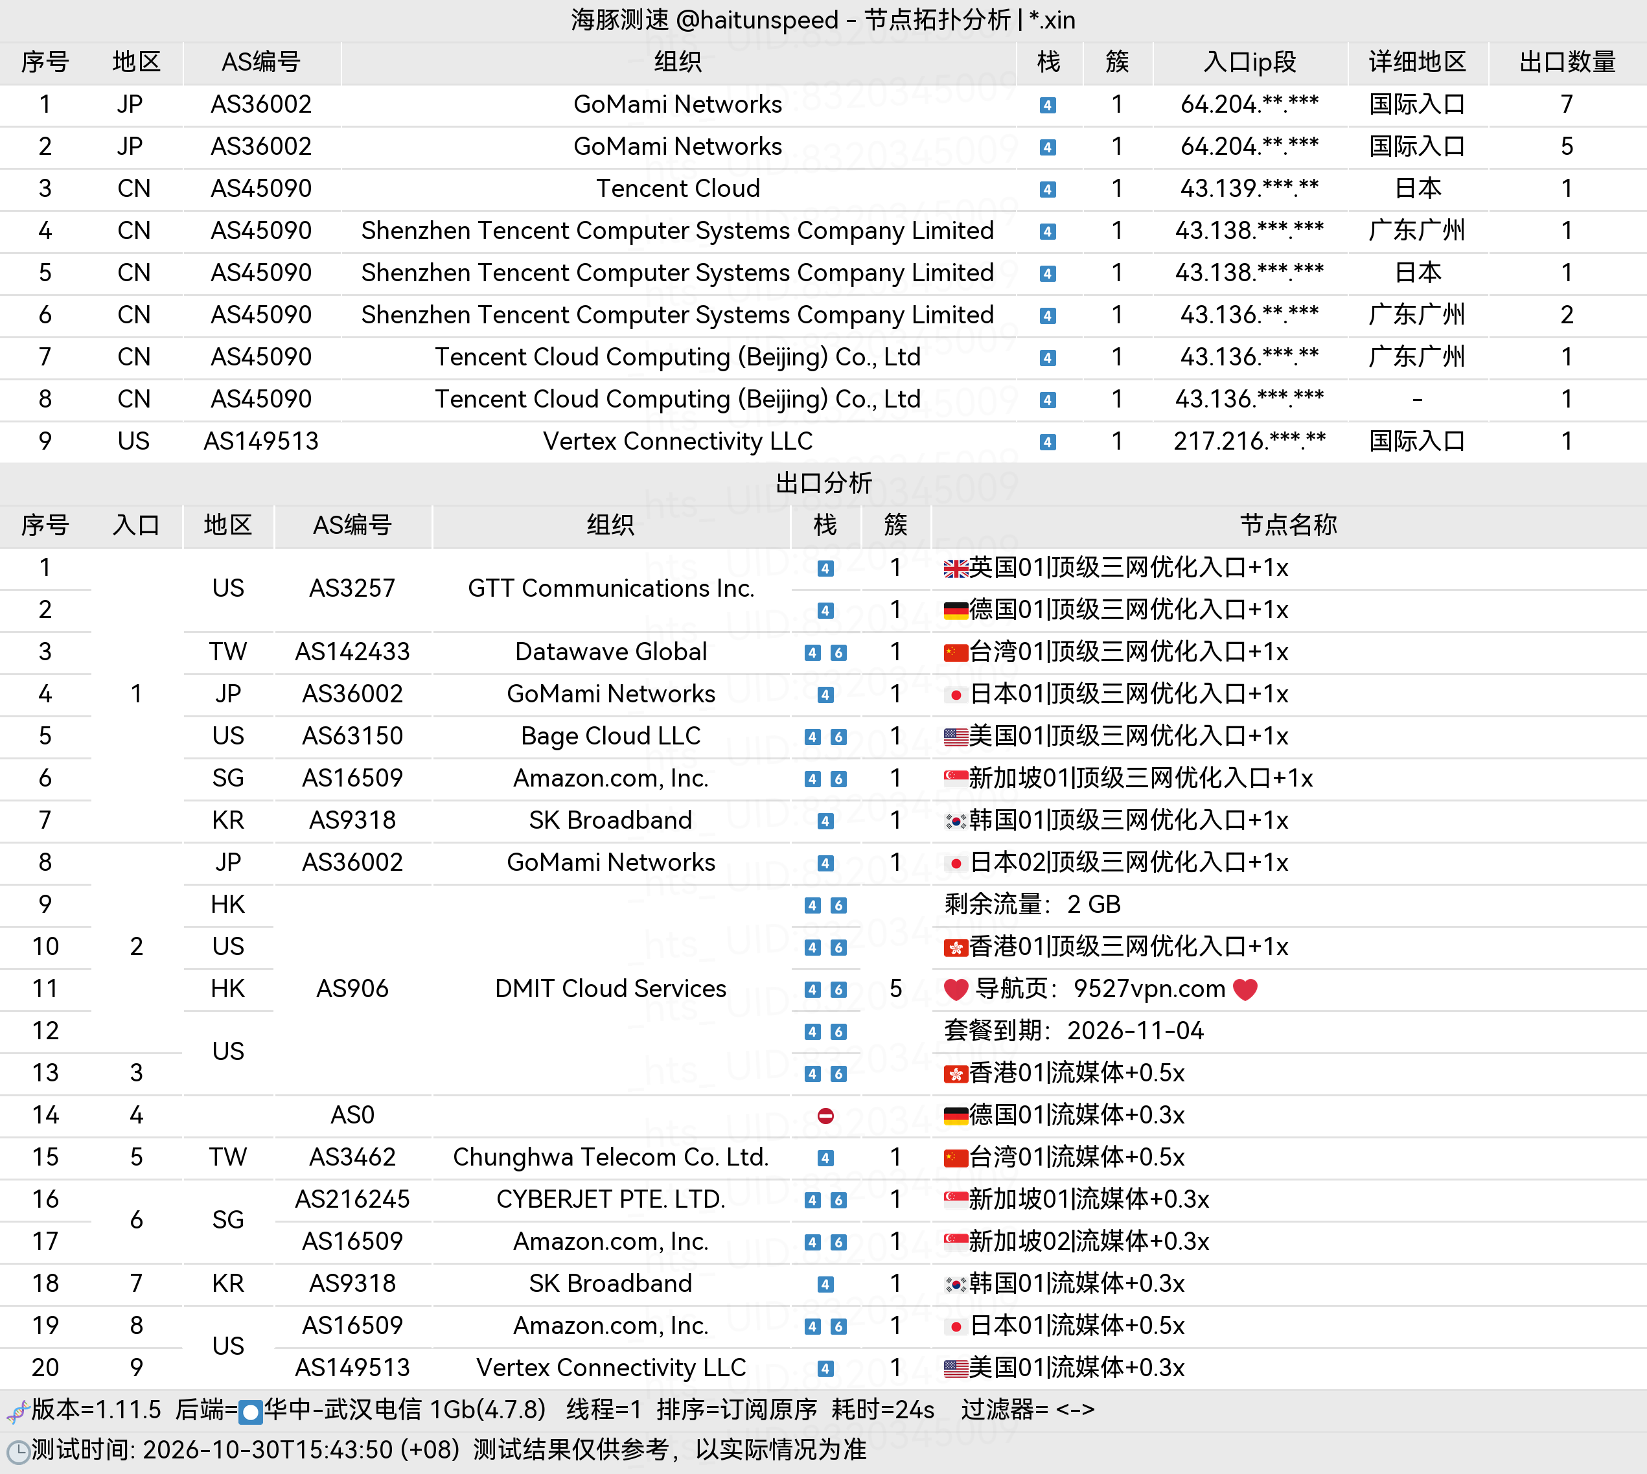Click the US flag next to 美国01|流媒体+0.3x
Image resolution: width=1647 pixels, height=1474 pixels.
[956, 1368]
